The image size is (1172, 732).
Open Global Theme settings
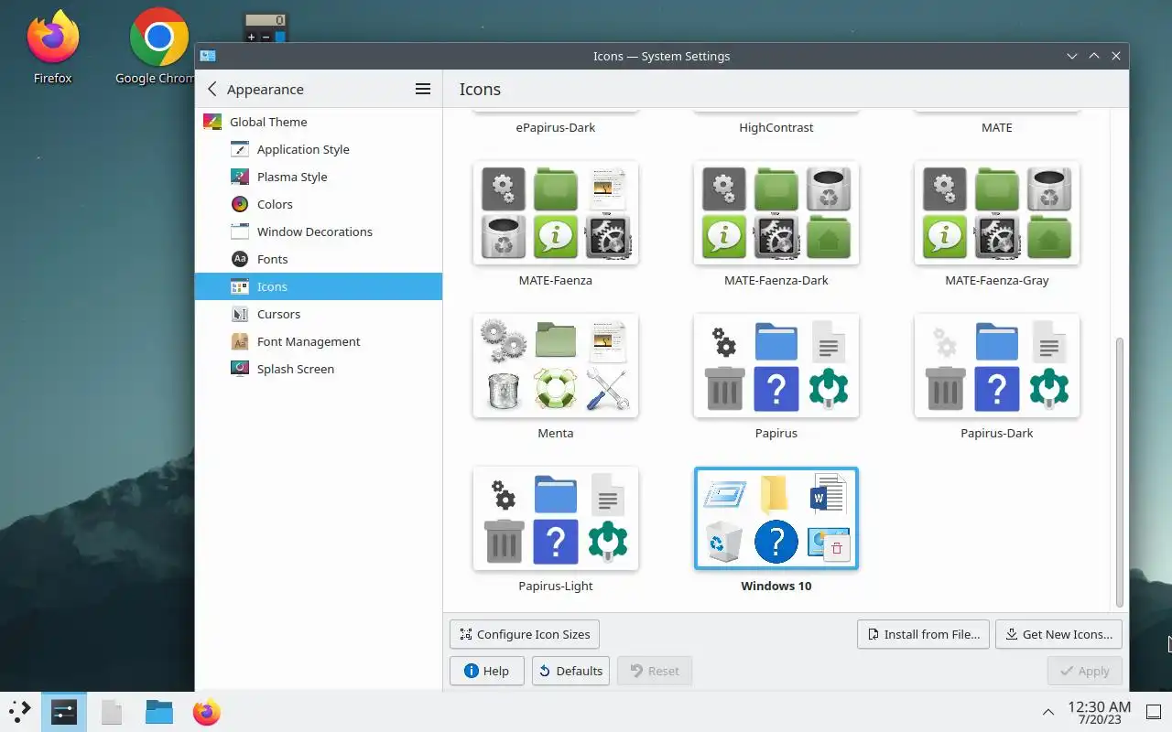318,122
